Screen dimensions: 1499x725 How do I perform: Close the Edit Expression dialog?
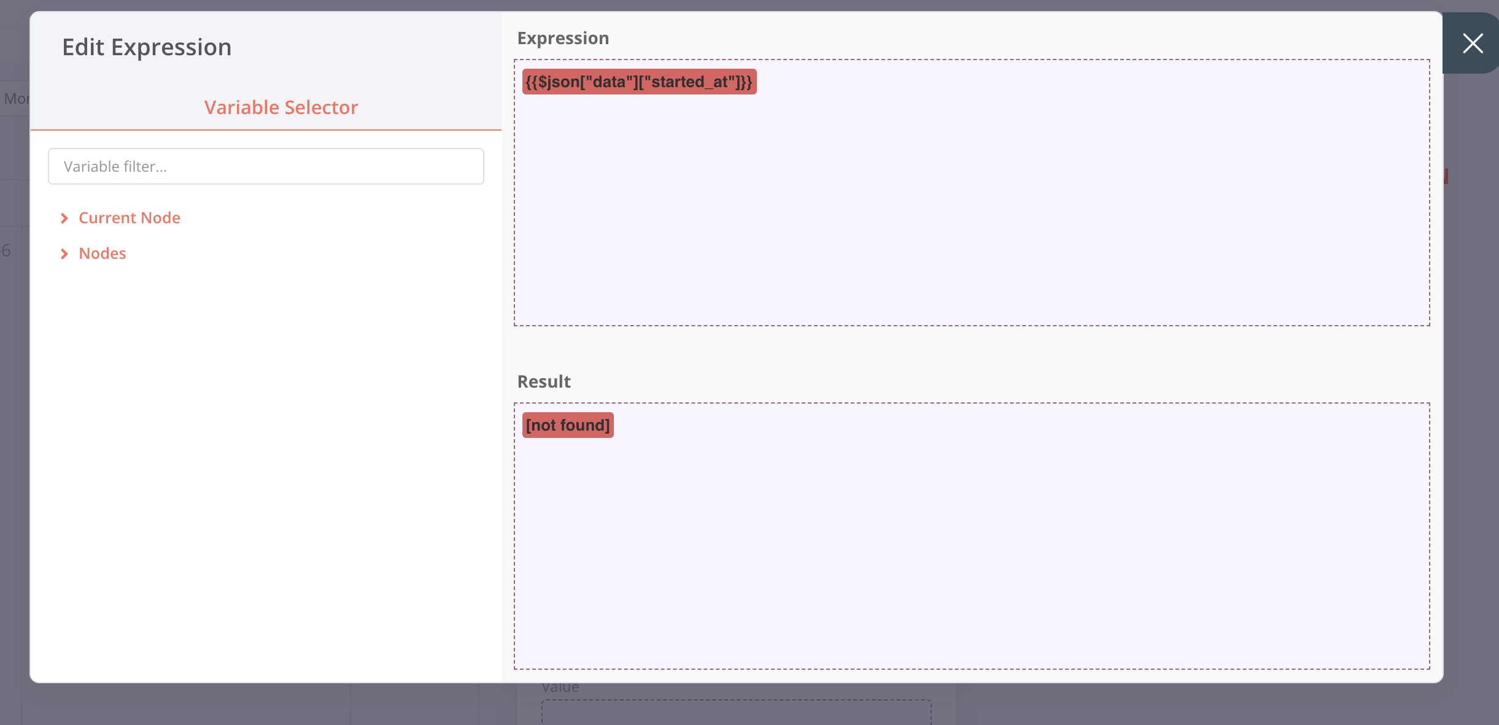[x=1472, y=44]
